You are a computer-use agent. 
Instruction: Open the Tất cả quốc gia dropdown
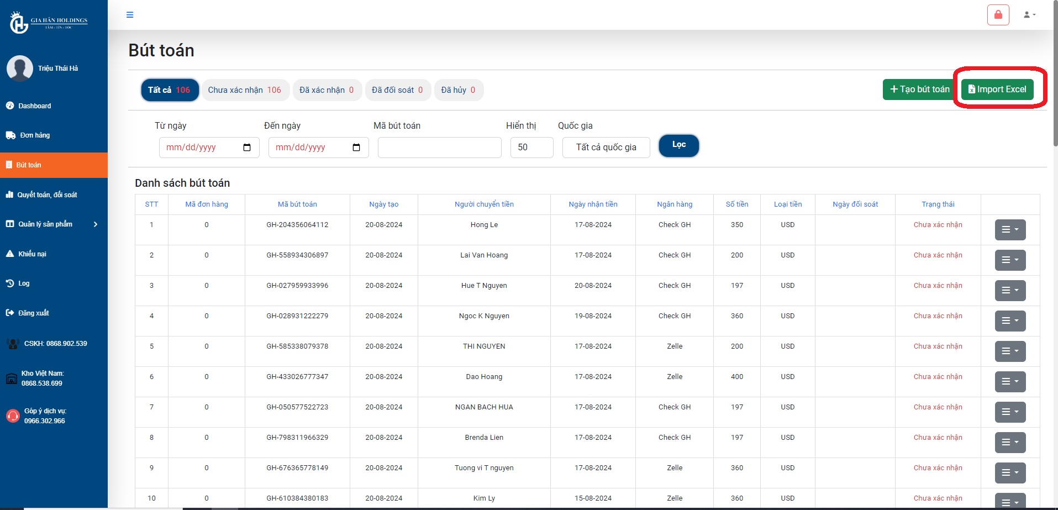tap(606, 148)
